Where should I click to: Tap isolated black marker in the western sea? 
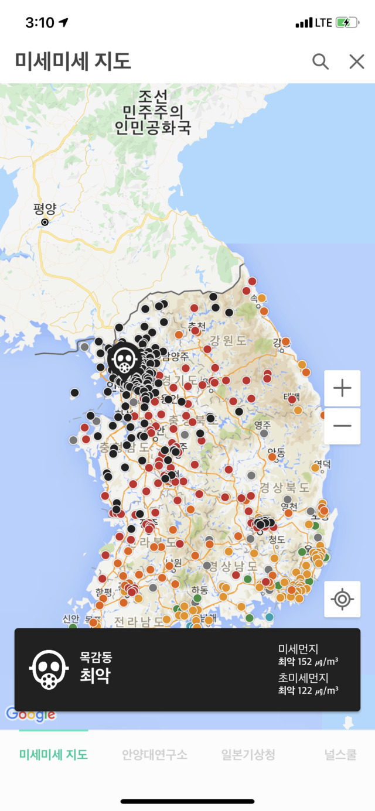pyautogui.click(x=74, y=392)
